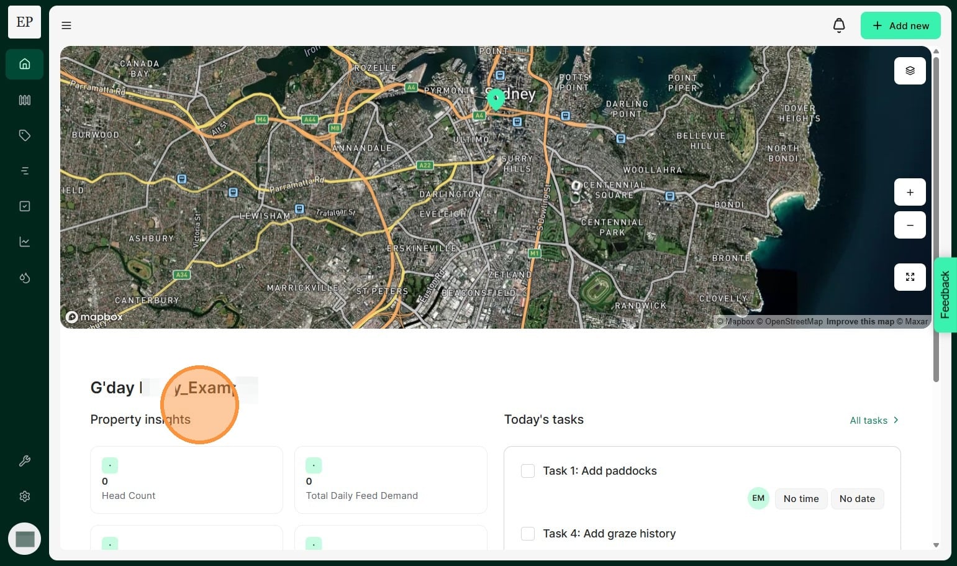Zoom in on the map
957x566 pixels.
pyautogui.click(x=910, y=193)
